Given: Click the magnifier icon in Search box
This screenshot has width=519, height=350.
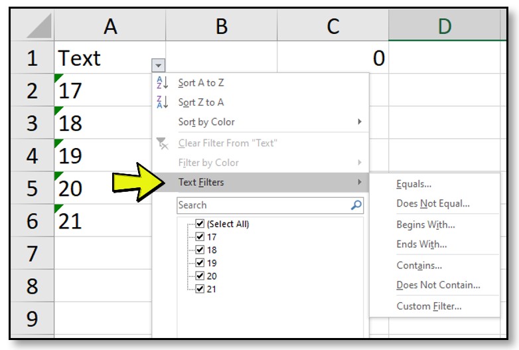Looking at the screenshot, I should pyautogui.click(x=356, y=205).
